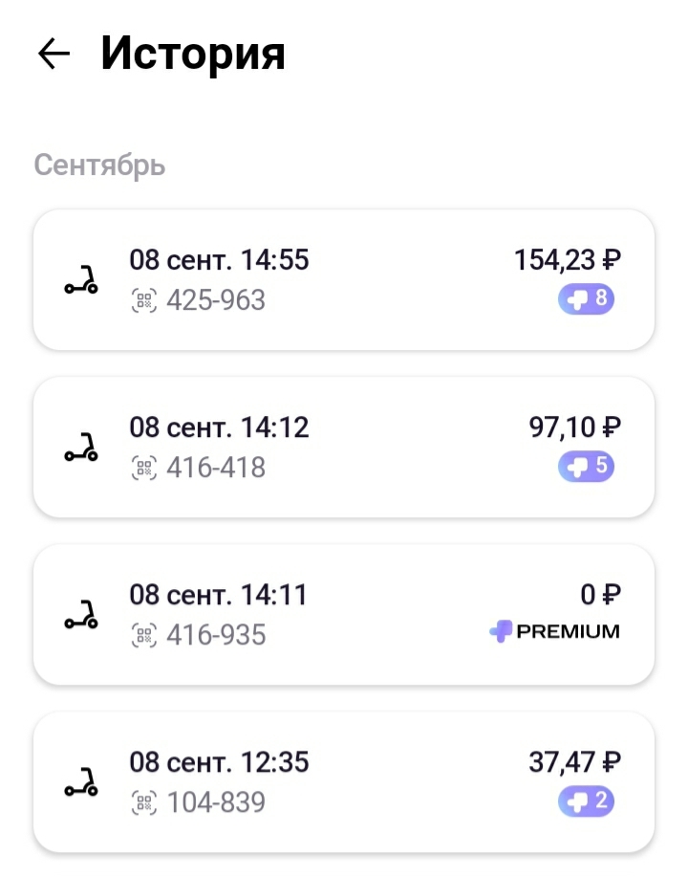Tap QR code icon beside 416-418

pos(143,469)
